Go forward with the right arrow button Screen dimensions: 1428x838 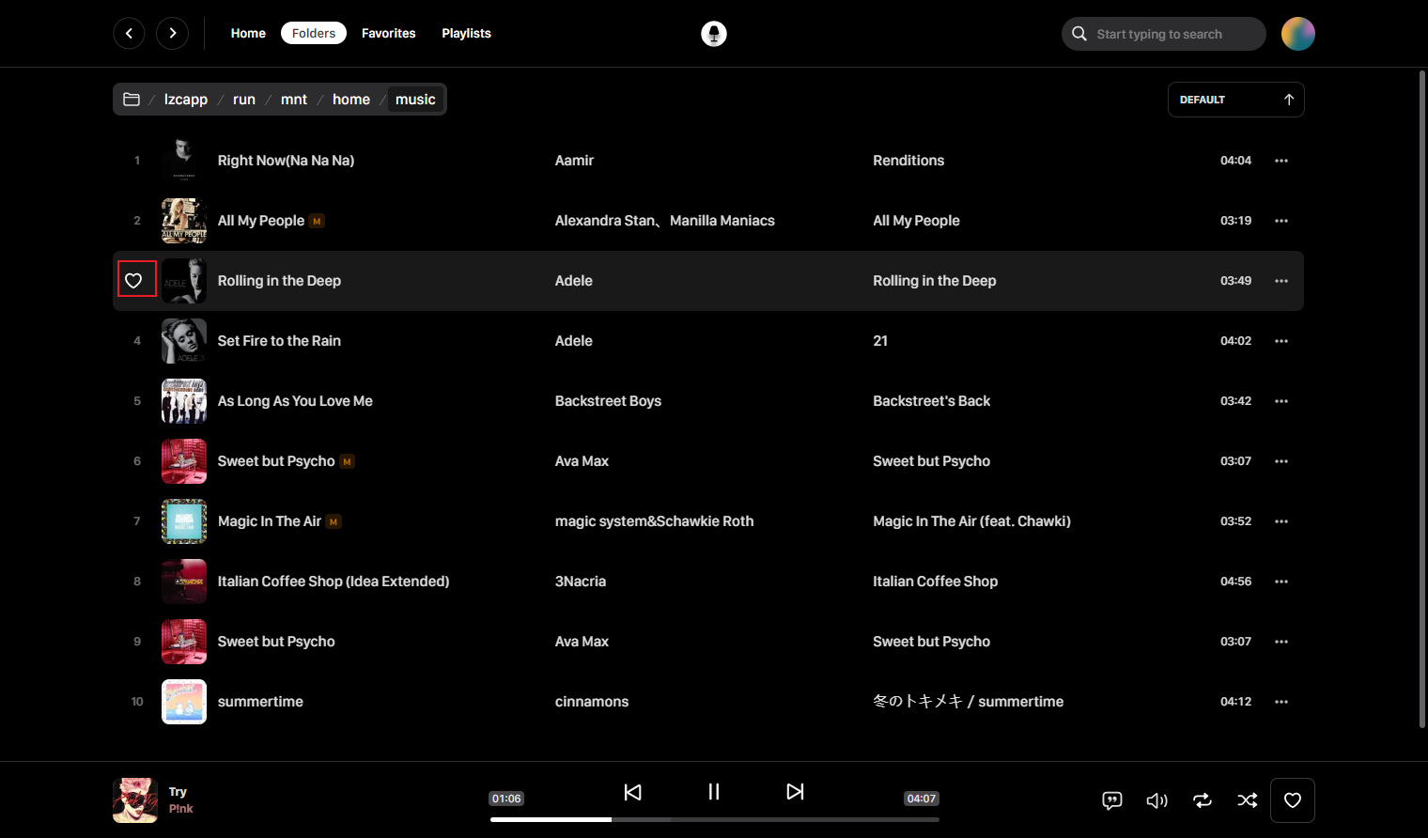(x=172, y=33)
